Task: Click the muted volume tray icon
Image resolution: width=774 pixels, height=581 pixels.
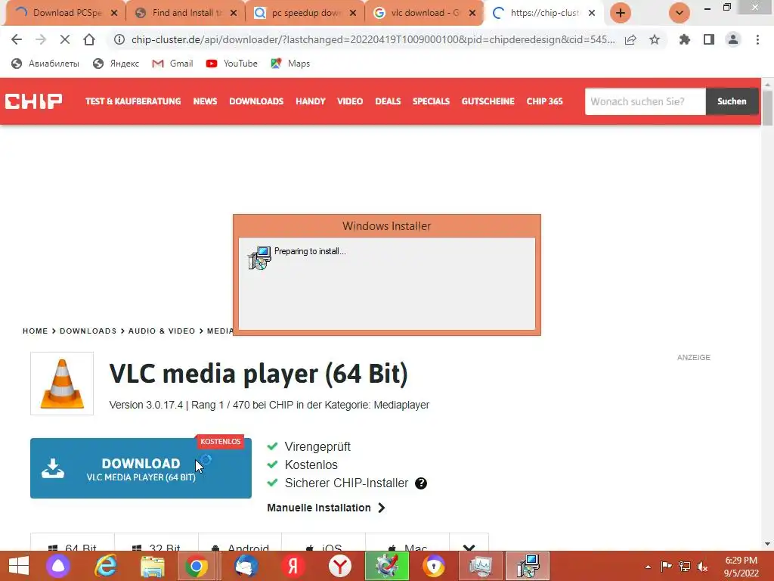Action: [x=702, y=567]
